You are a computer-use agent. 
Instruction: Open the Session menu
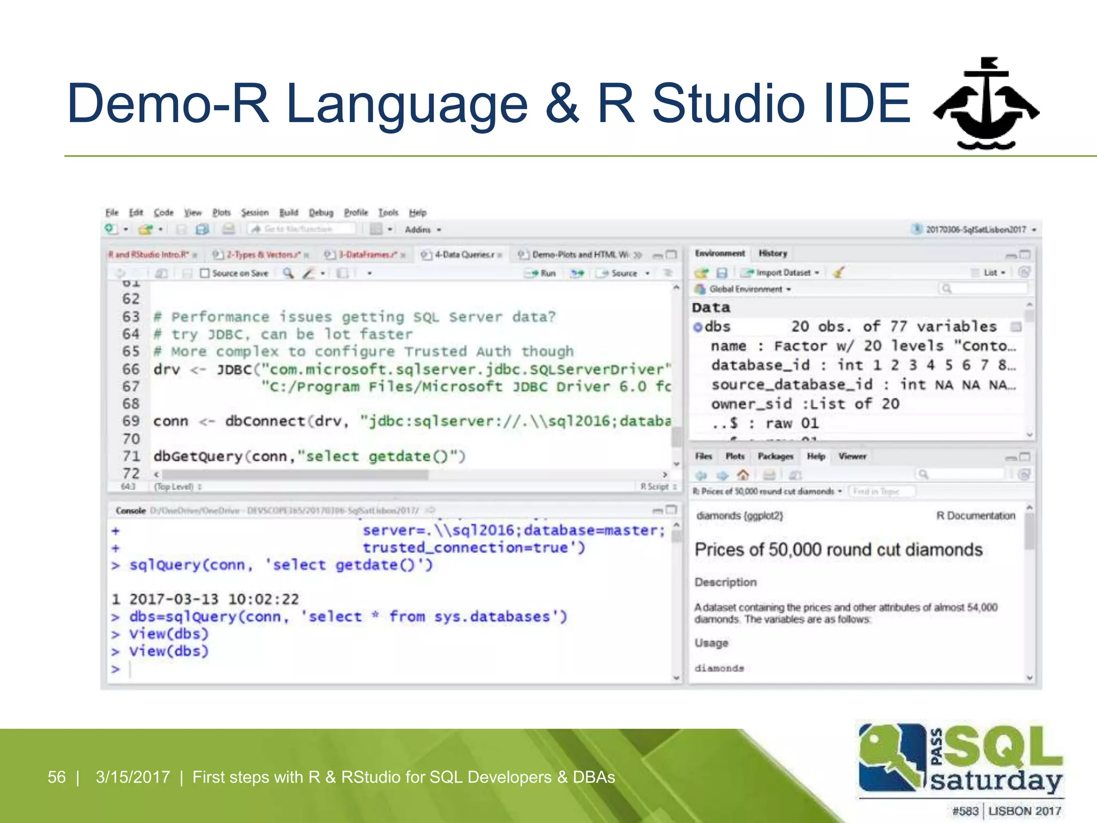(x=254, y=213)
